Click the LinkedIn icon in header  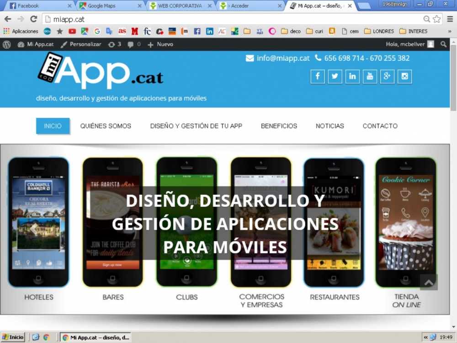click(x=352, y=76)
